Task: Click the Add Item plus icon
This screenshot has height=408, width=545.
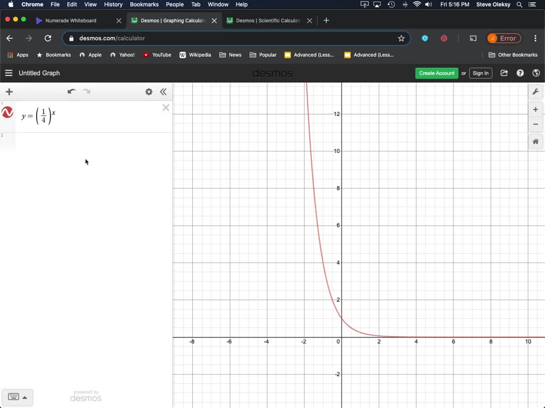Action: point(9,92)
